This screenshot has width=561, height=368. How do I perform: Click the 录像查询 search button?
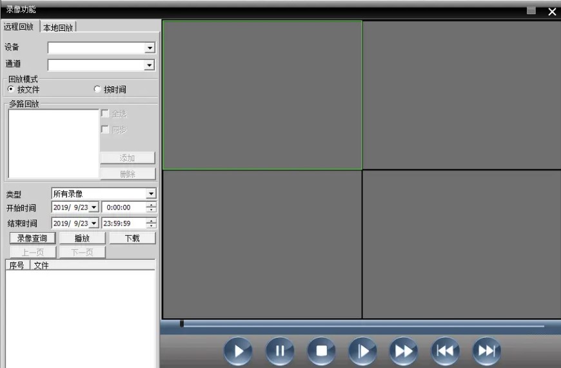32,238
